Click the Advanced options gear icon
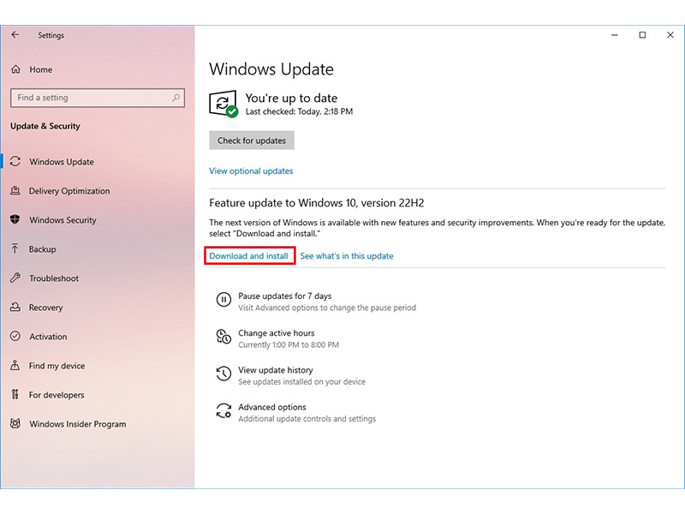The height and width of the screenshot is (514, 685). 223,411
